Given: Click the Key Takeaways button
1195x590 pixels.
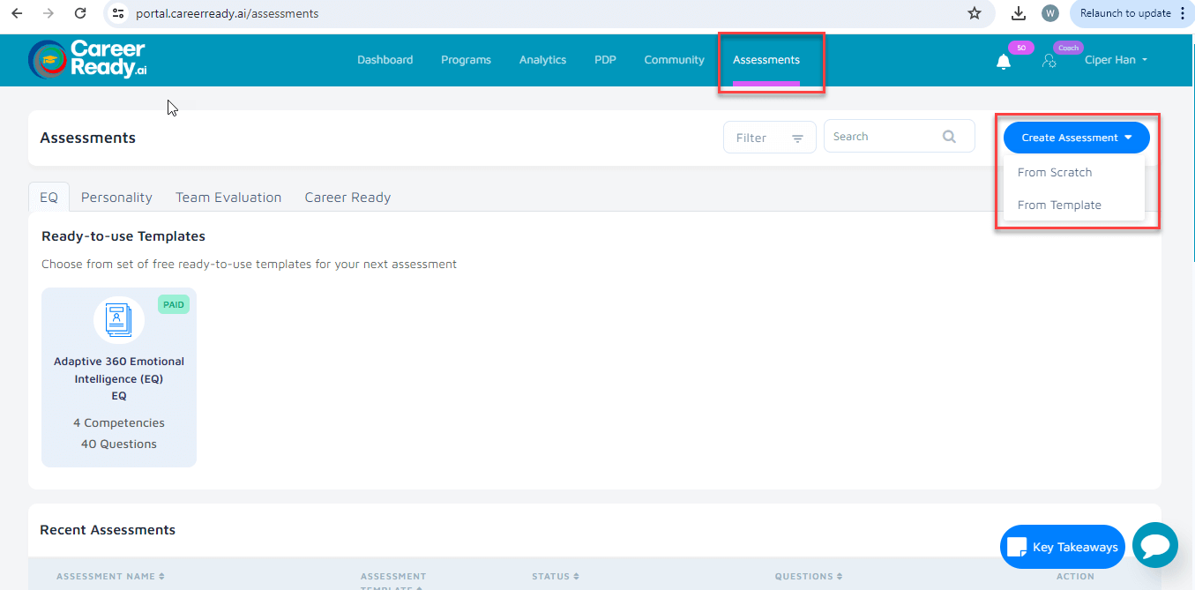Looking at the screenshot, I should 1062,545.
